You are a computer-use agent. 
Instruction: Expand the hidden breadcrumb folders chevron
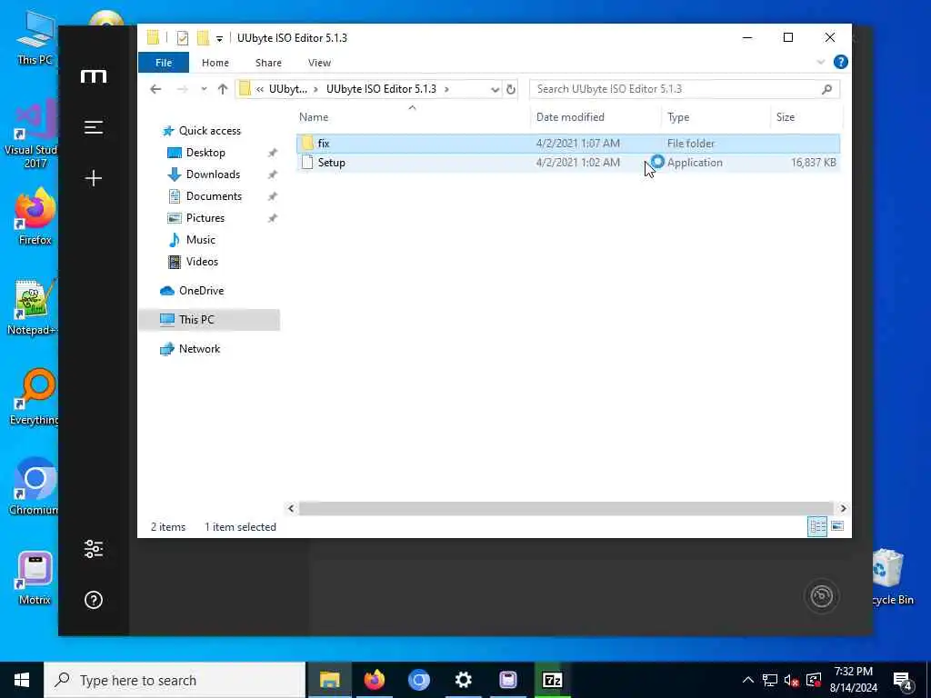(259, 89)
